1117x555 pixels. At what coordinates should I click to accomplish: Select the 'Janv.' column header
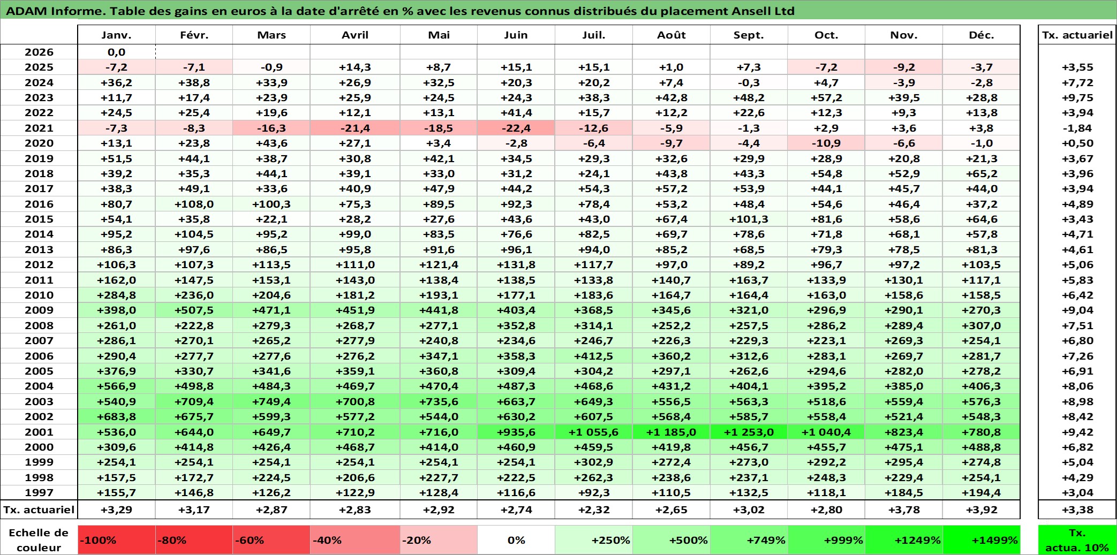(x=117, y=35)
